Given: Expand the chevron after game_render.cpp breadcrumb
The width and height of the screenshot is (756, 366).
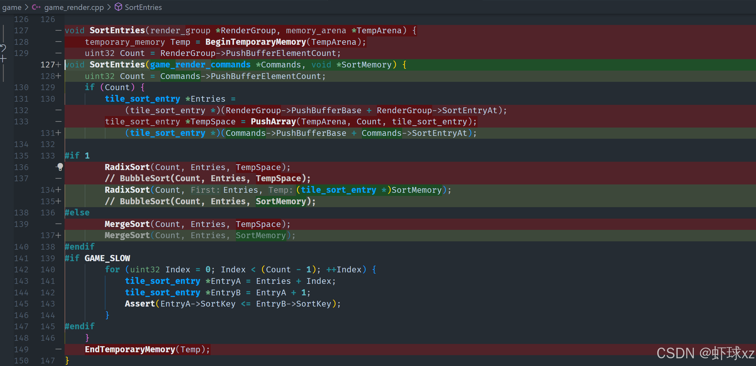Looking at the screenshot, I should click(109, 7).
